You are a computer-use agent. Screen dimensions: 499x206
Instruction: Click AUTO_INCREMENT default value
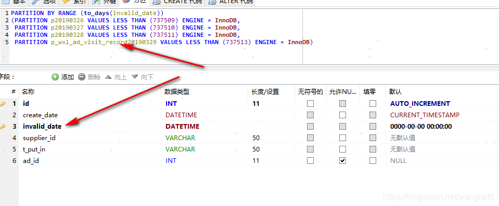[x=420, y=103]
